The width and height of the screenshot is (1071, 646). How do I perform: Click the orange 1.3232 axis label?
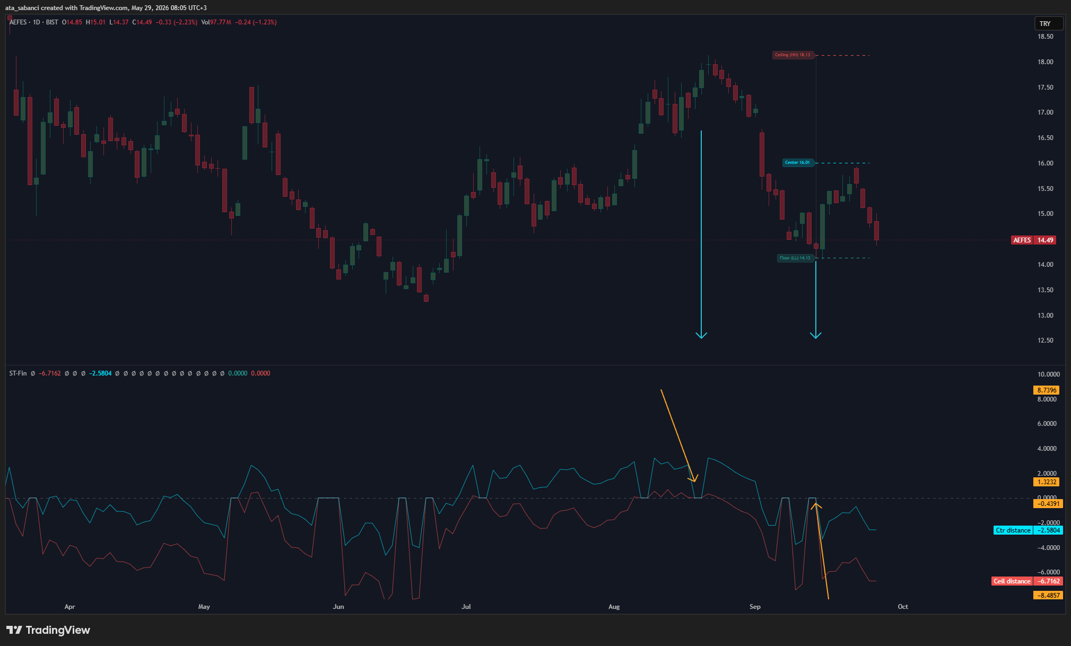pyautogui.click(x=1047, y=482)
